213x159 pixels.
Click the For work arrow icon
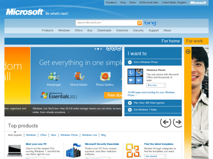188,52
